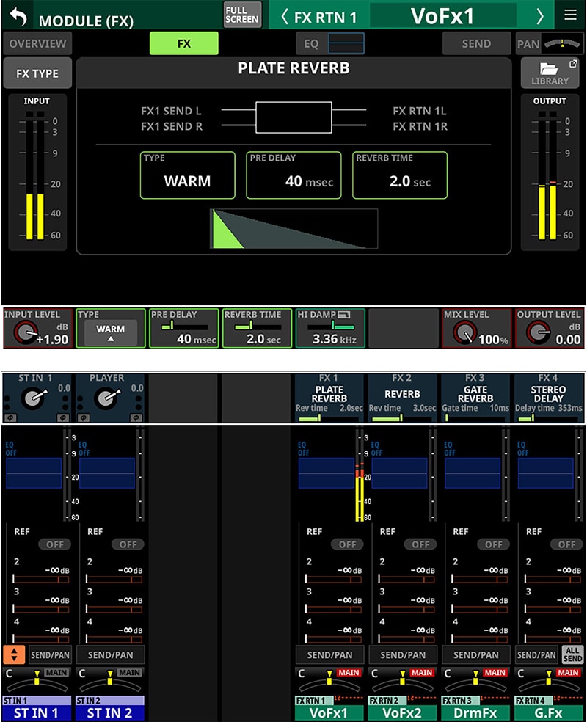Open the FX TYPE selection list
Viewport: 587px width, 722px height.
[37, 73]
